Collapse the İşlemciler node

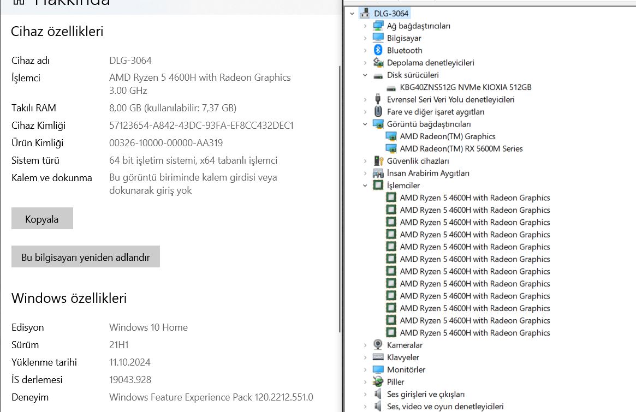tap(365, 186)
